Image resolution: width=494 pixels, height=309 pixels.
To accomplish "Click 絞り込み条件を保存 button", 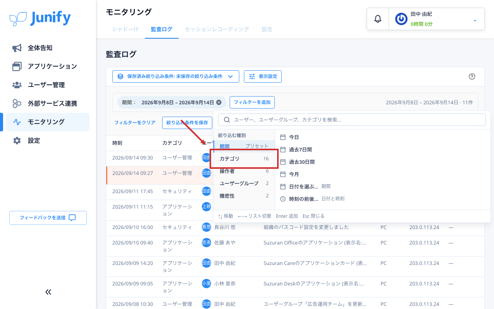I will [x=187, y=122].
